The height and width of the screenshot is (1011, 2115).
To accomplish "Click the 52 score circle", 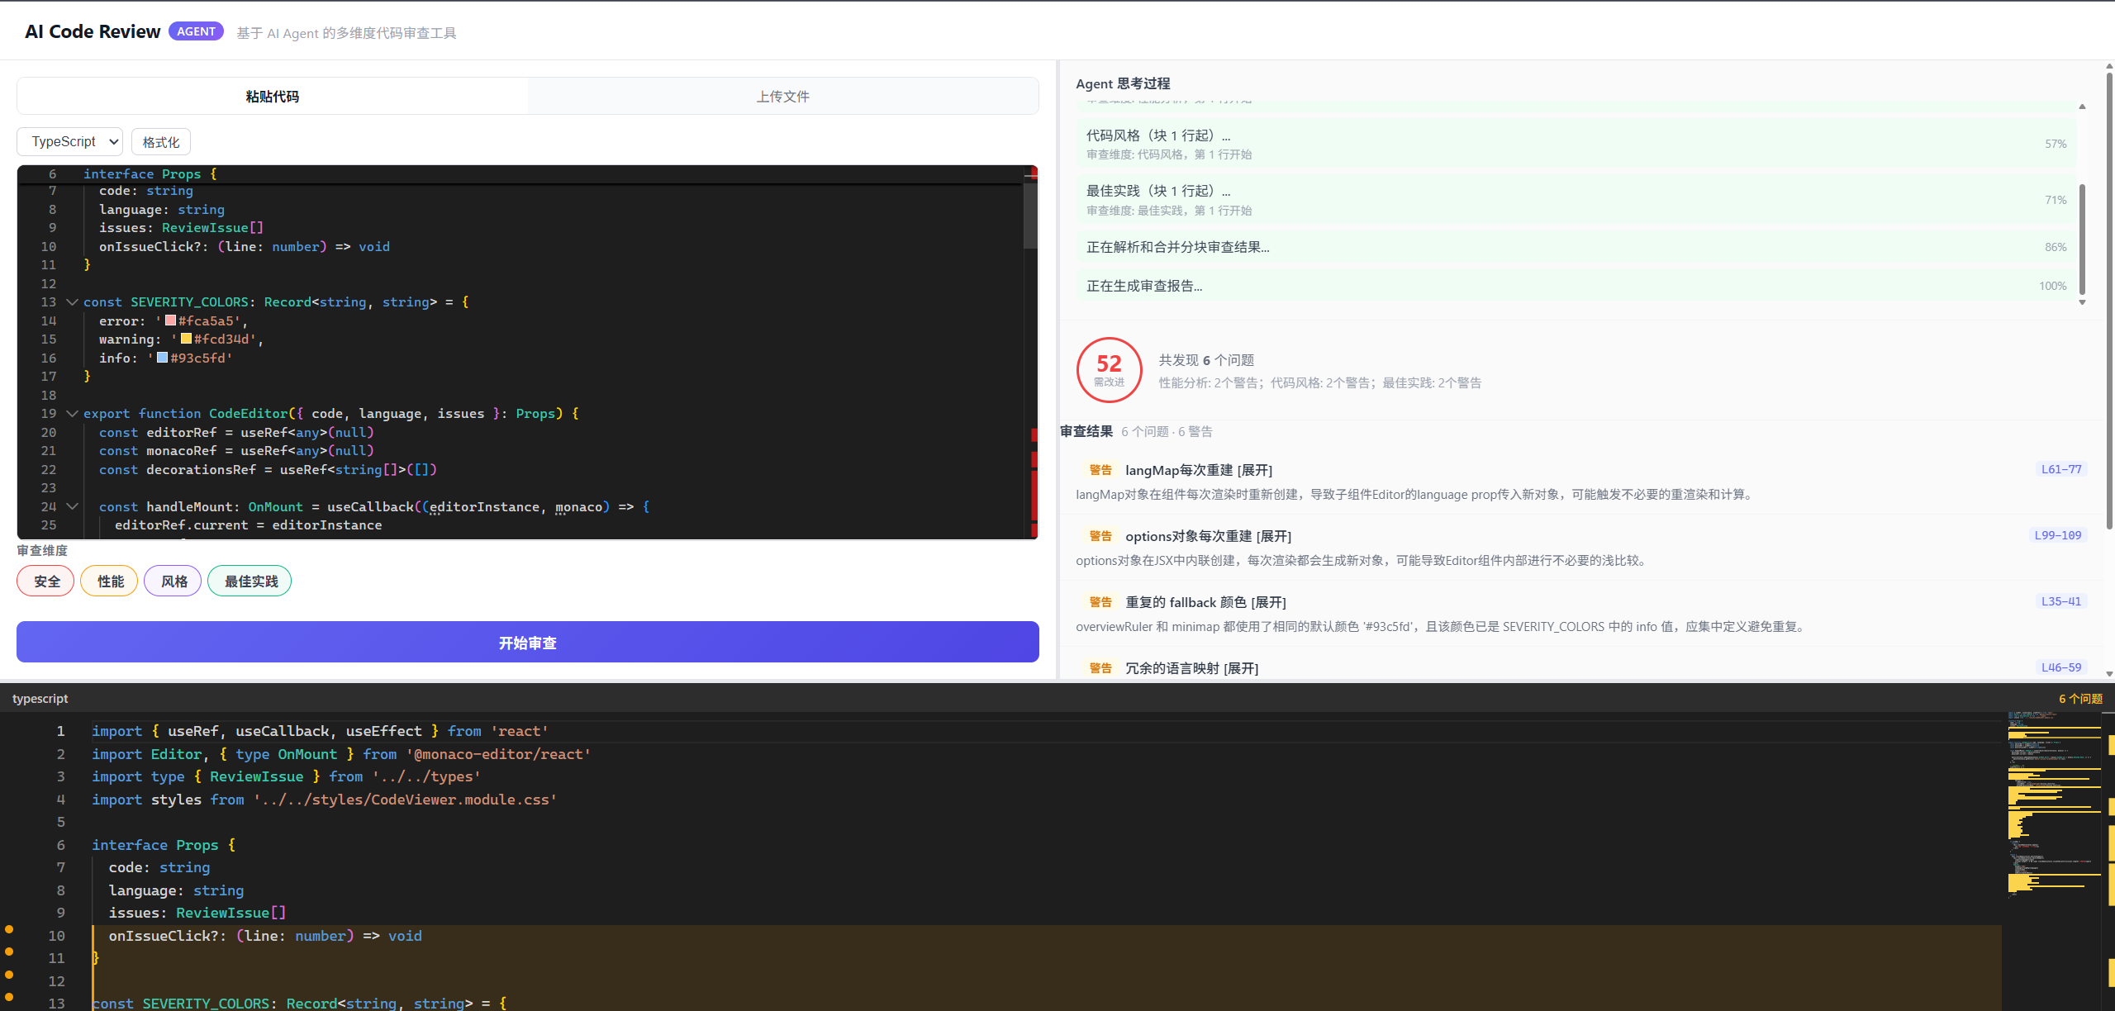I will point(1109,370).
